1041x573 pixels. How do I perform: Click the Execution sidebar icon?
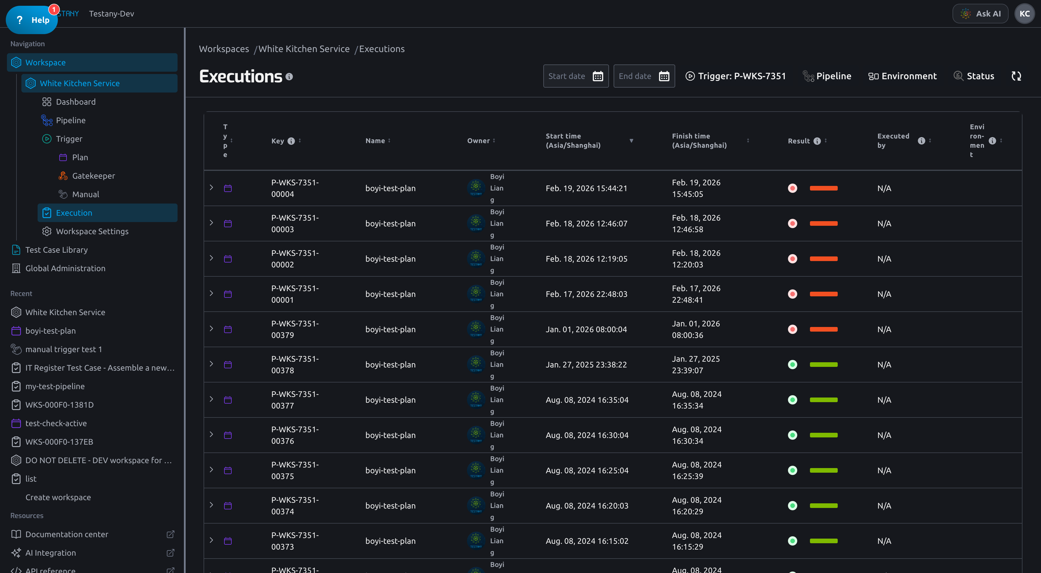(x=47, y=213)
